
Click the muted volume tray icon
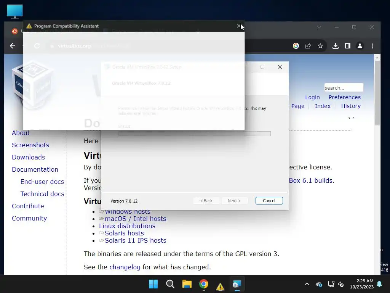tap(341, 284)
